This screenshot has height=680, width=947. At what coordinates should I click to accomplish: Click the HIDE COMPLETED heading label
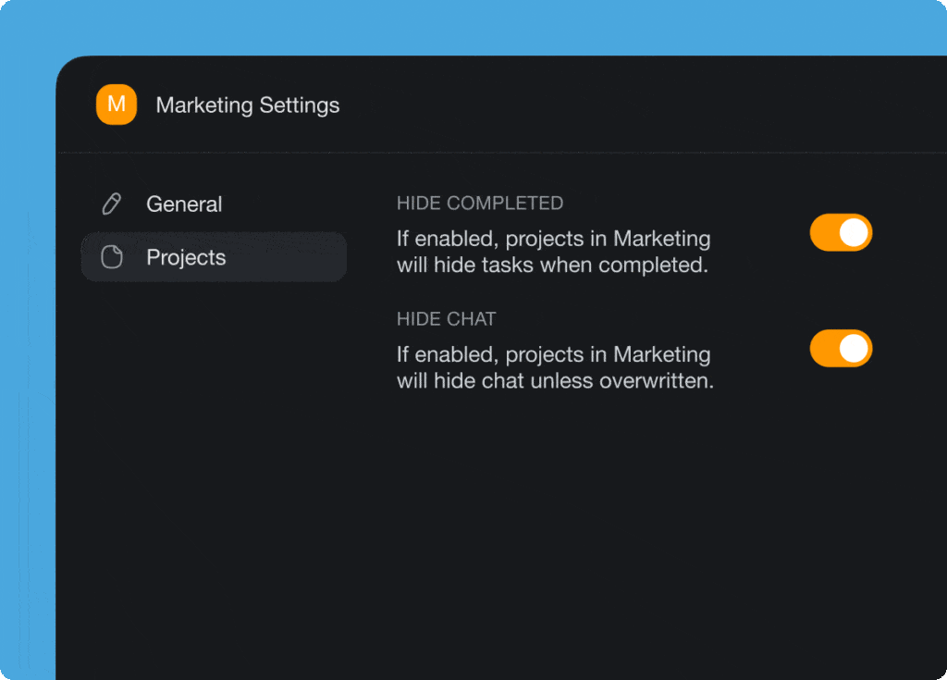click(x=480, y=203)
